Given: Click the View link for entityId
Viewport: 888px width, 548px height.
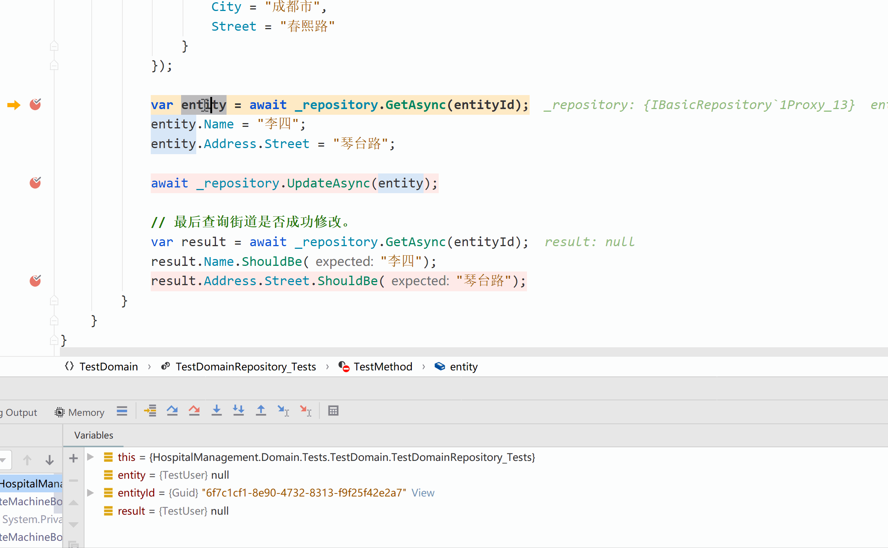Looking at the screenshot, I should coord(423,493).
